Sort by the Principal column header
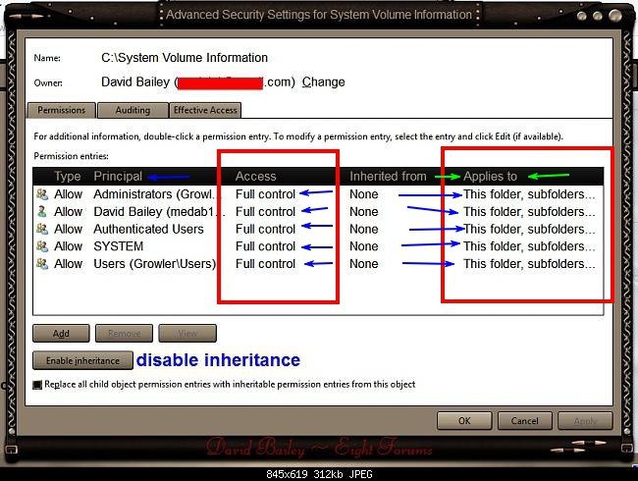Viewport: 638px width, 481px height. [118, 177]
